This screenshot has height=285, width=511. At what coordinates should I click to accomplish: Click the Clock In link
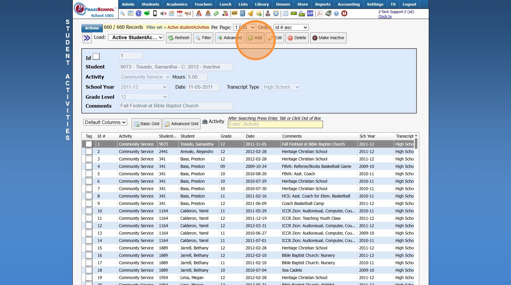point(385,17)
